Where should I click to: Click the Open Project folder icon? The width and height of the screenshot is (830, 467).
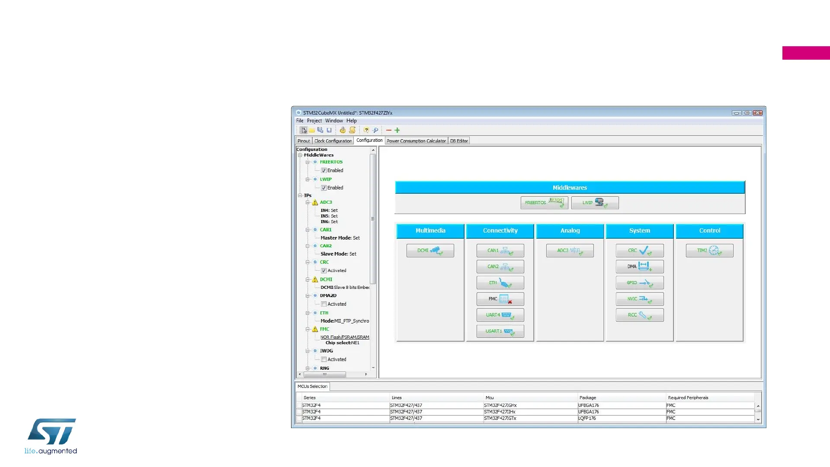pos(311,130)
